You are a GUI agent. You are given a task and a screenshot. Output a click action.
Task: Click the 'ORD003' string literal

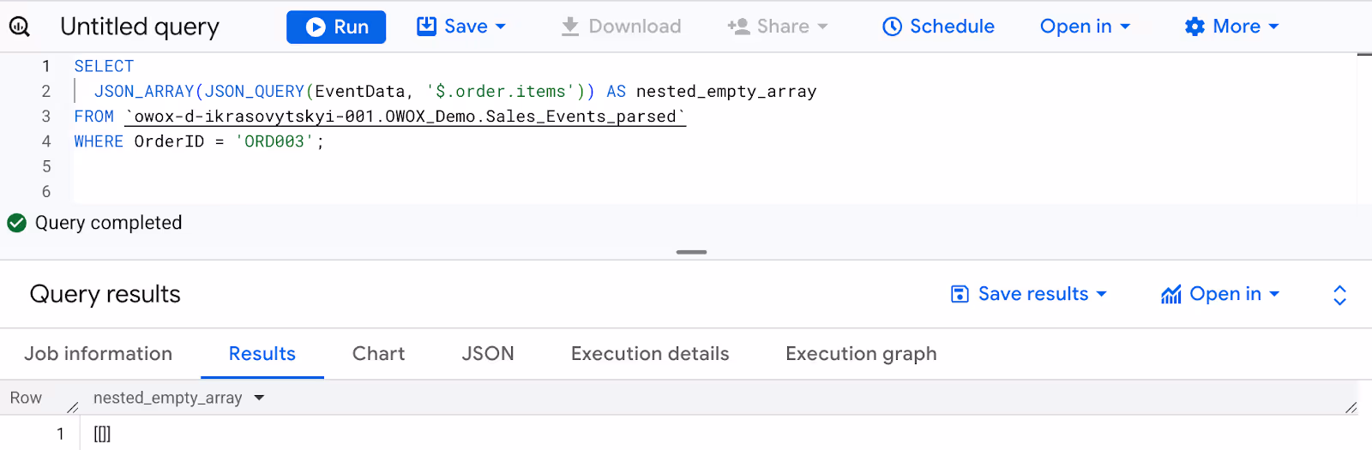tap(274, 141)
